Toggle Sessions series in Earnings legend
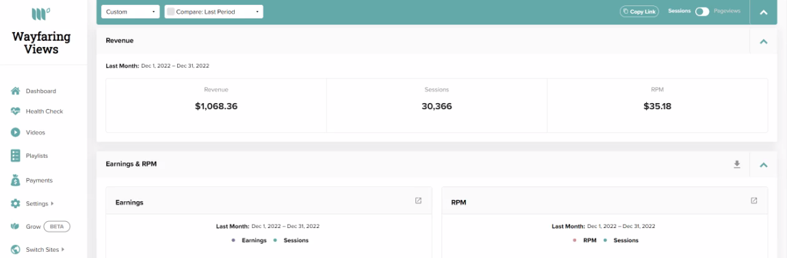Screen dimensions: 787x258 [291, 240]
